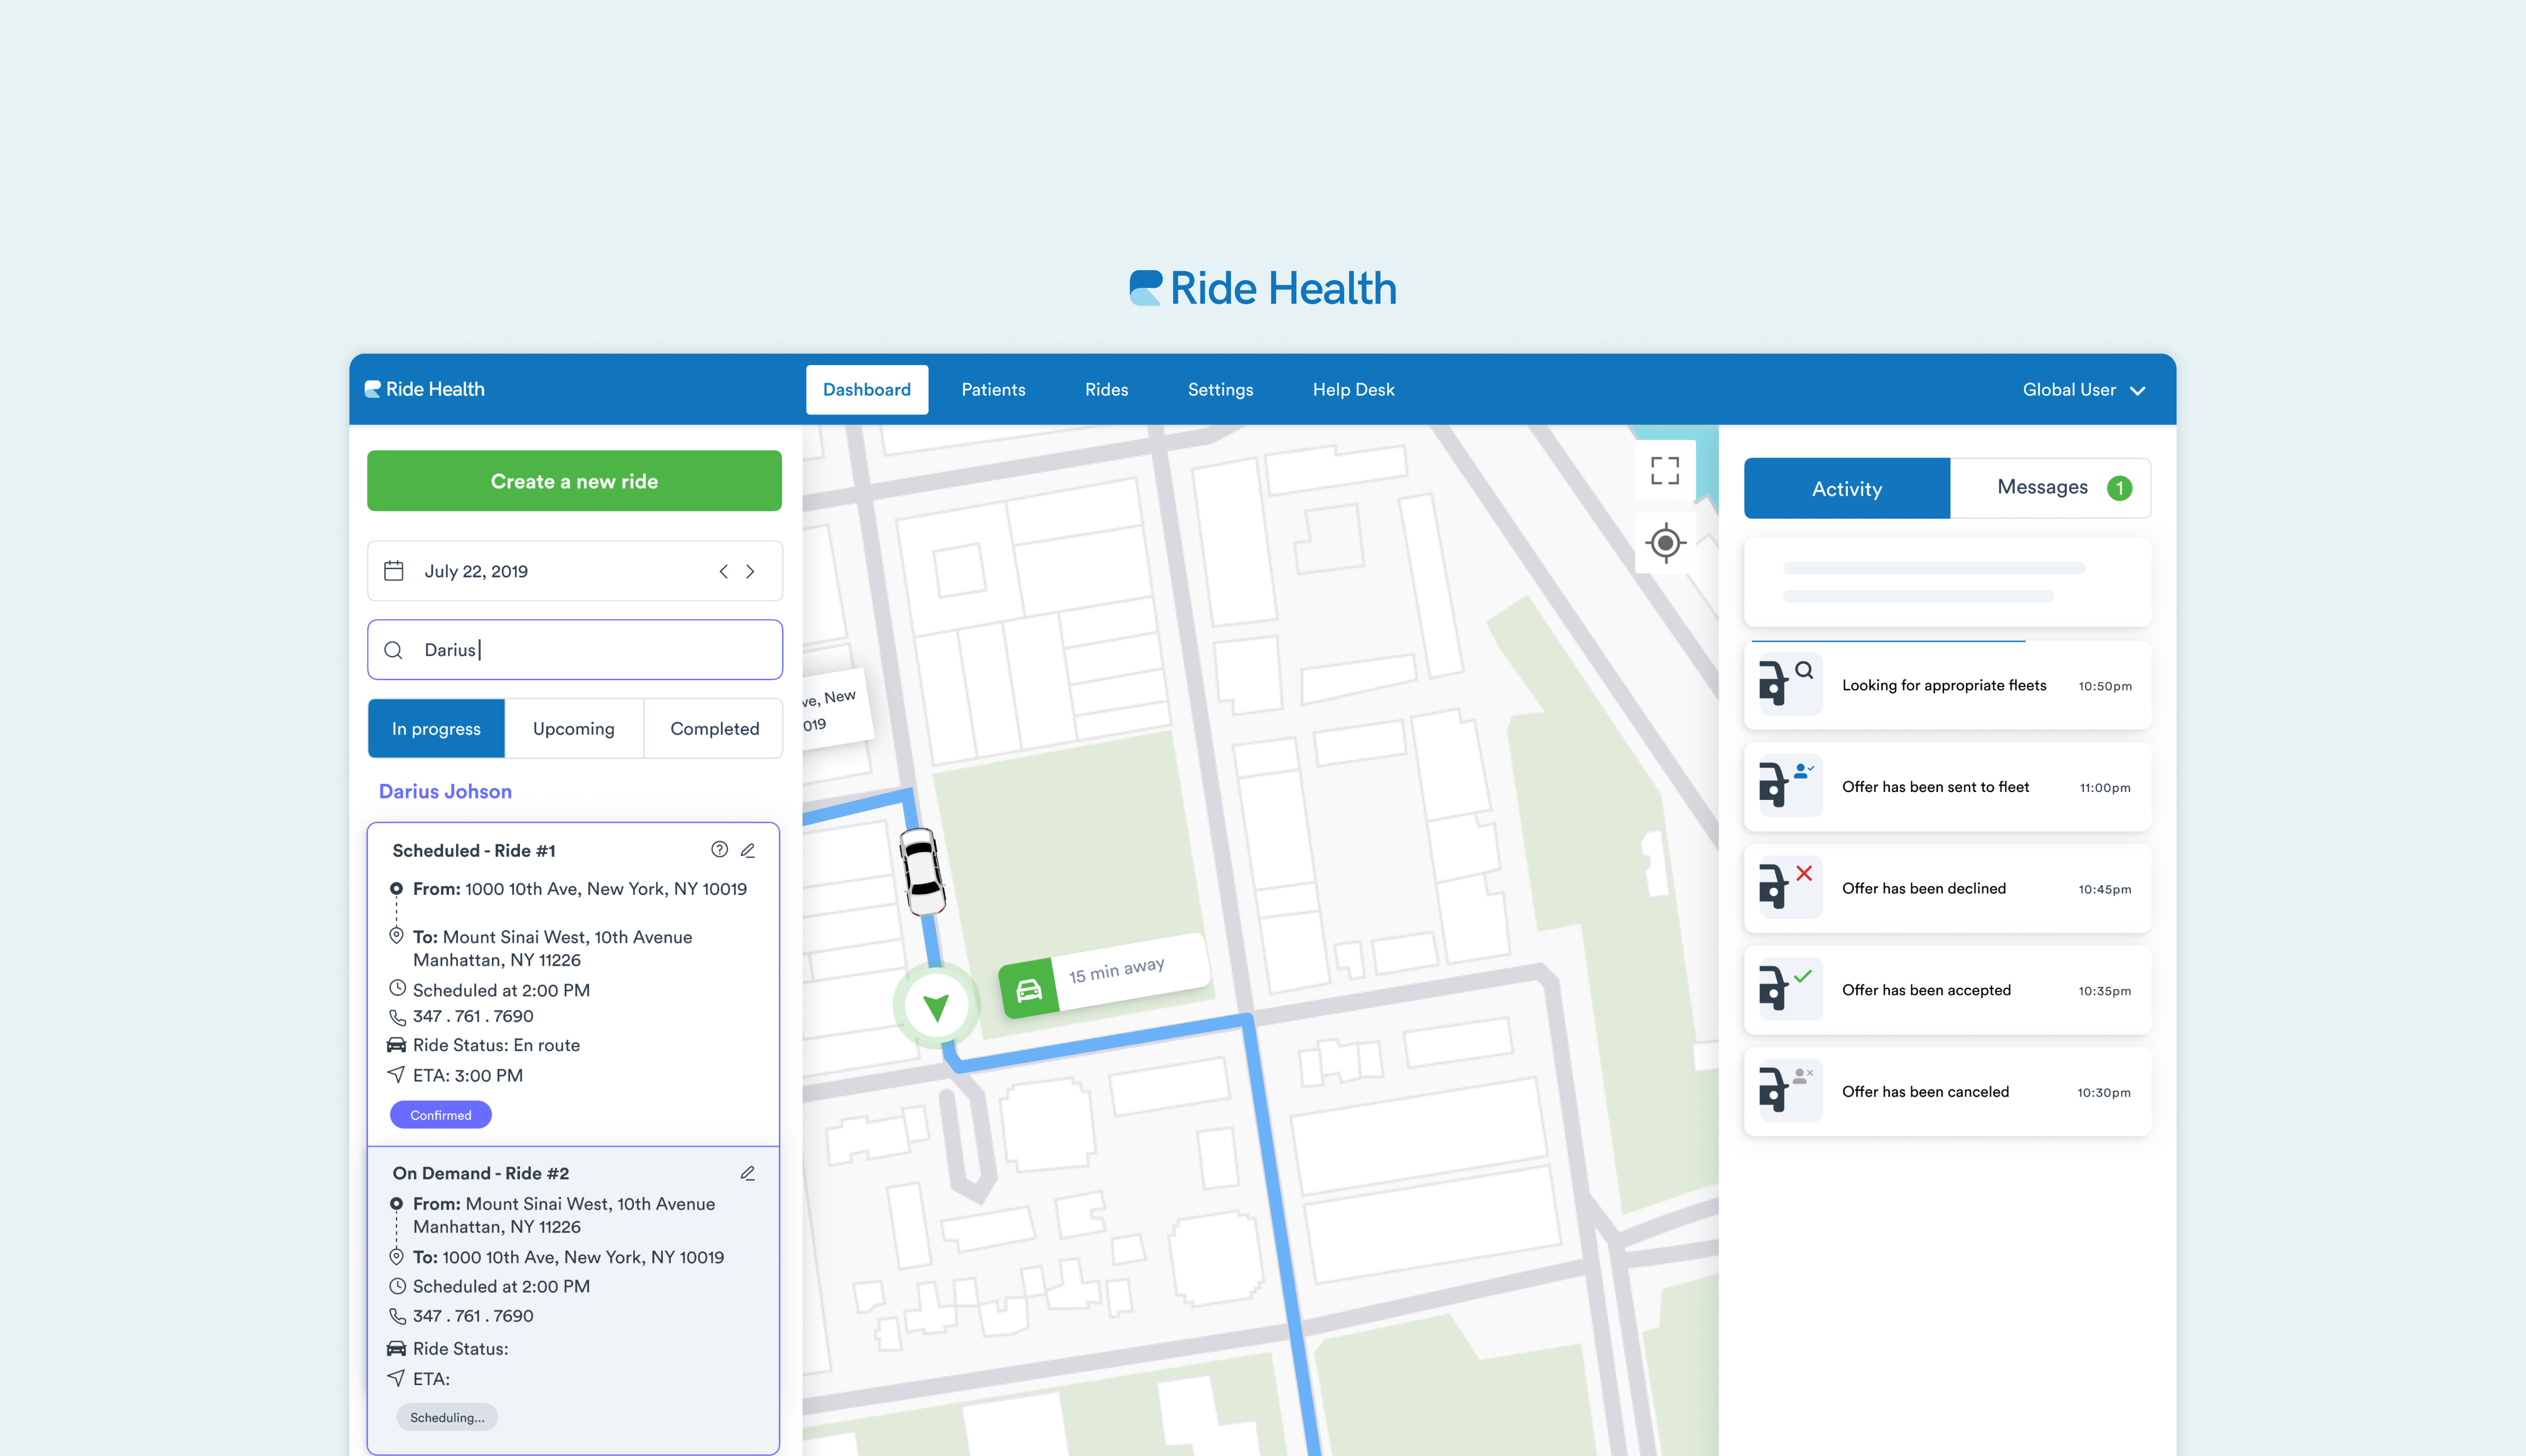Click the Create a new ride button
This screenshot has height=1456, width=2526.
(x=574, y=481)
